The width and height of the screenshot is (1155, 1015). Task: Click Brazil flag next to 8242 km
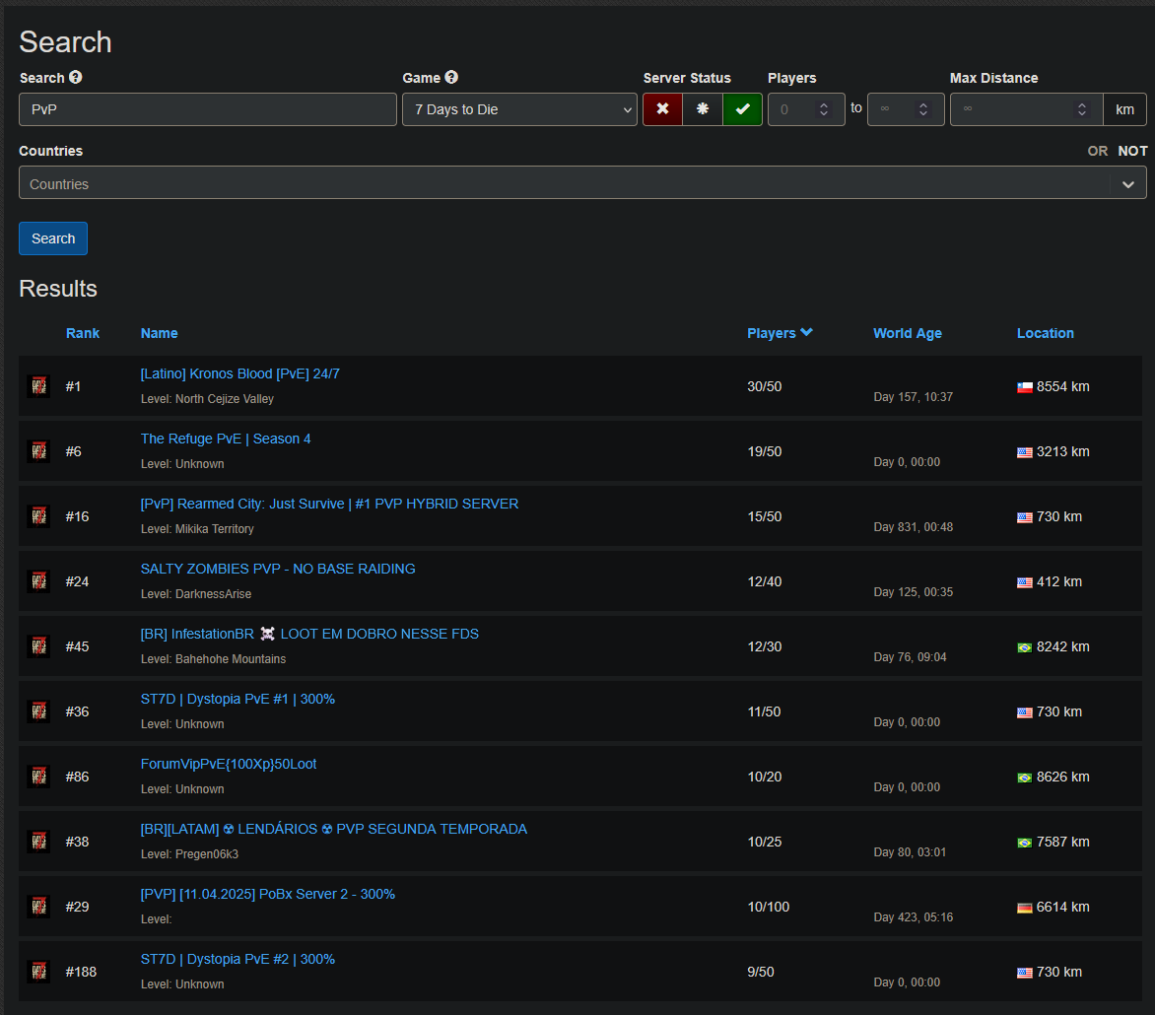pos(1025,647)
